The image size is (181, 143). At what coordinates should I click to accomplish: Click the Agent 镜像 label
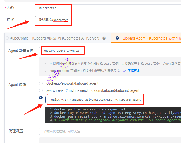pyautogui.click(x=17, y=85)
